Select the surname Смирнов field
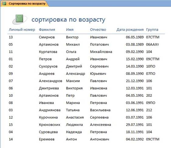The width and height of the screenshot is (171, 148). pyautogui.click(x=47, y=37)
